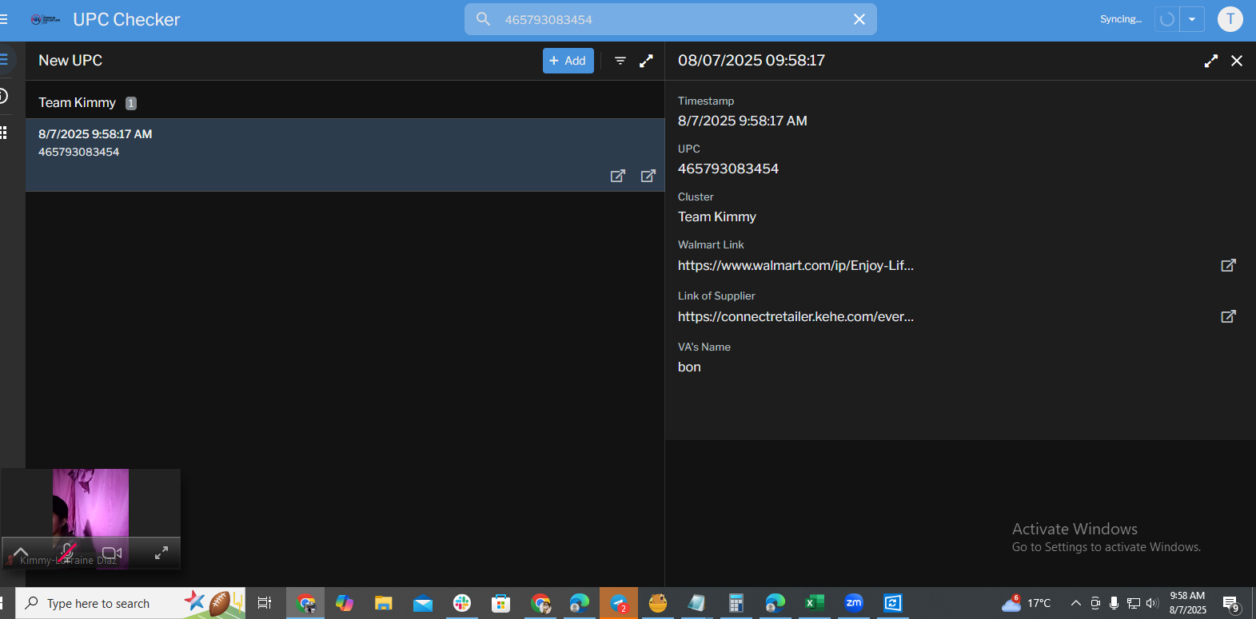Open Walmart Link in new window icon
This screenshot has height=619, width=1256.
click(x=1229, y=265)
